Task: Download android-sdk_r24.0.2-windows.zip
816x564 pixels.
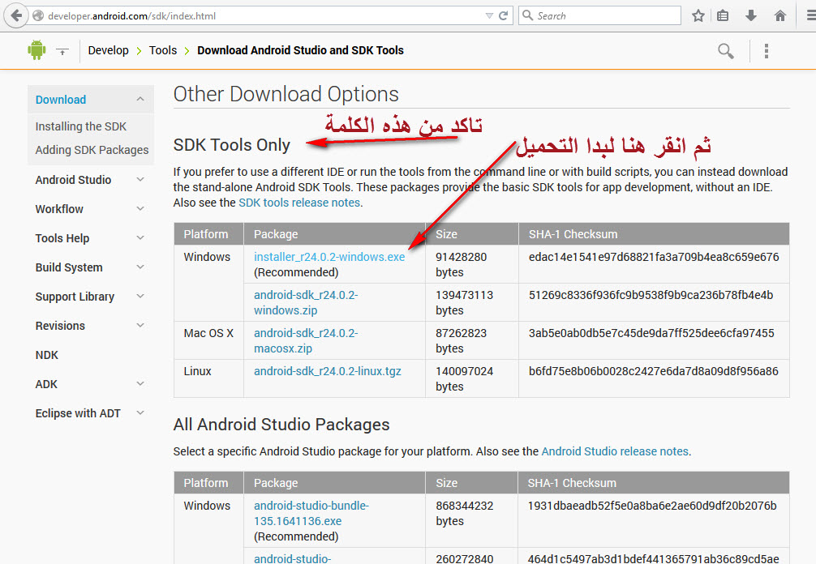Action: click(x=306, y=302)
